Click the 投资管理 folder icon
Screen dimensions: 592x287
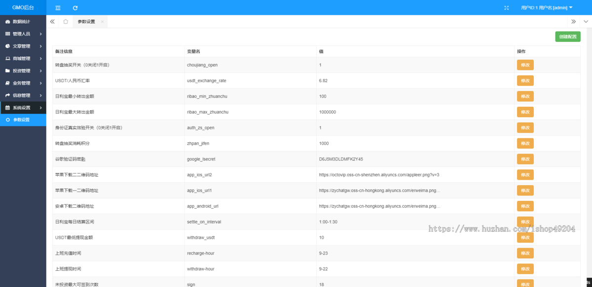tap(7, 71)
